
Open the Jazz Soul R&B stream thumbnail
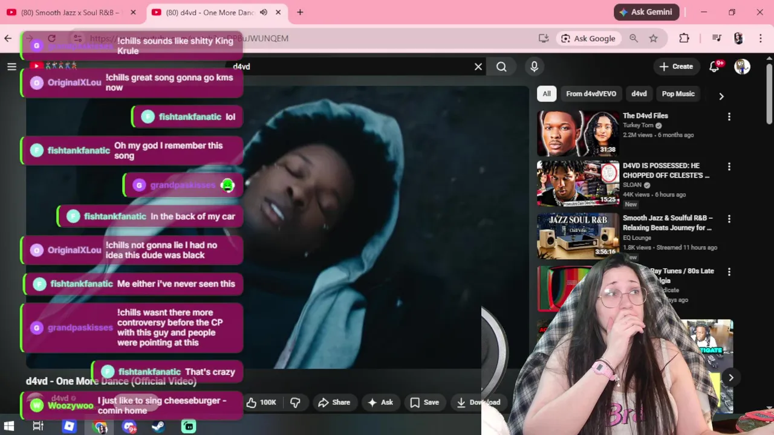[578, 236]
